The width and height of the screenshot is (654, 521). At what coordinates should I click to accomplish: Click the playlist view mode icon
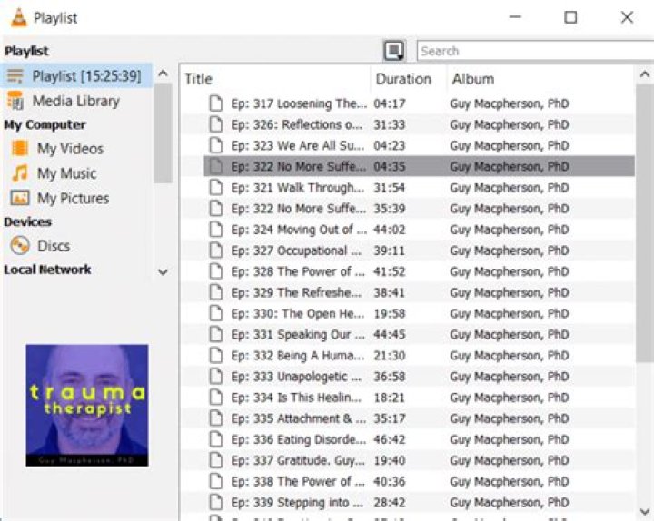[394, 51]
